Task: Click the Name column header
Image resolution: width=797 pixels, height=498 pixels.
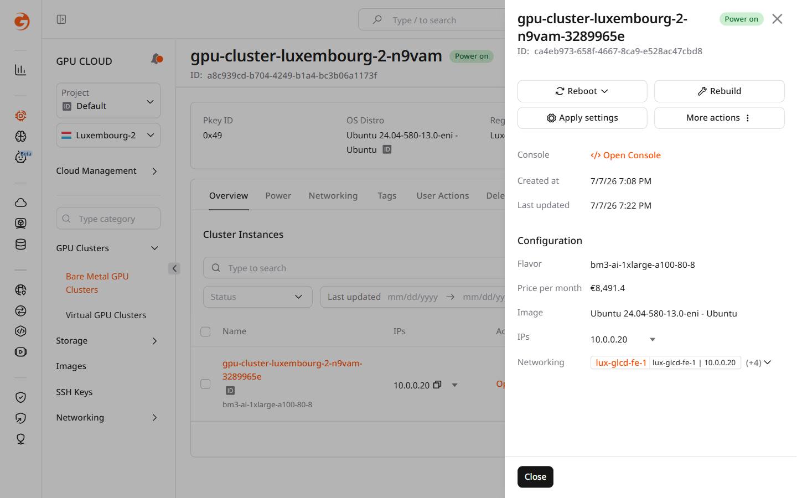Action: coord(235,331)
